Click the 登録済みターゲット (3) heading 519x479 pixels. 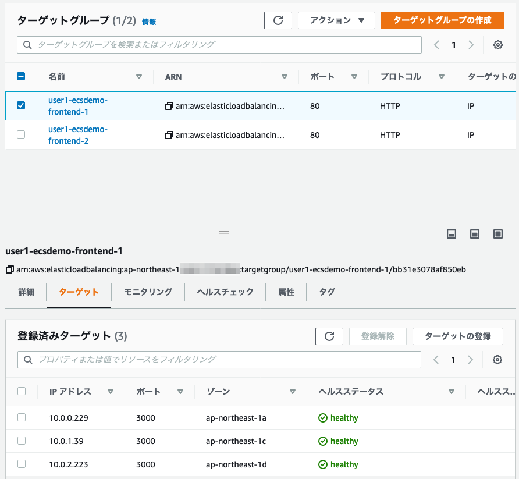[x=72, y=336]
